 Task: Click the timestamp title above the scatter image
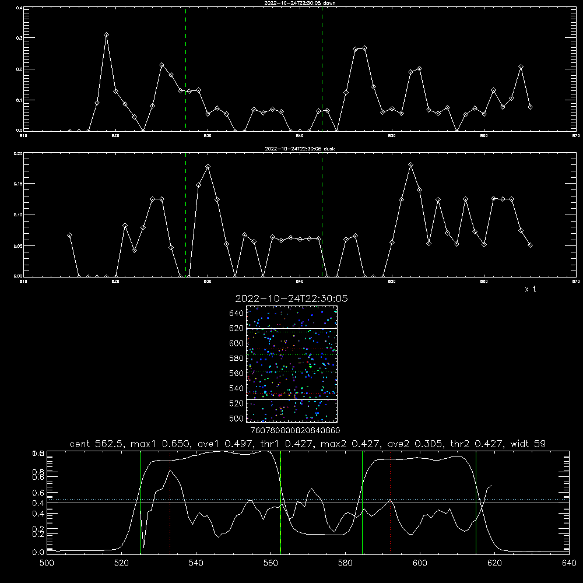point(291,298)
